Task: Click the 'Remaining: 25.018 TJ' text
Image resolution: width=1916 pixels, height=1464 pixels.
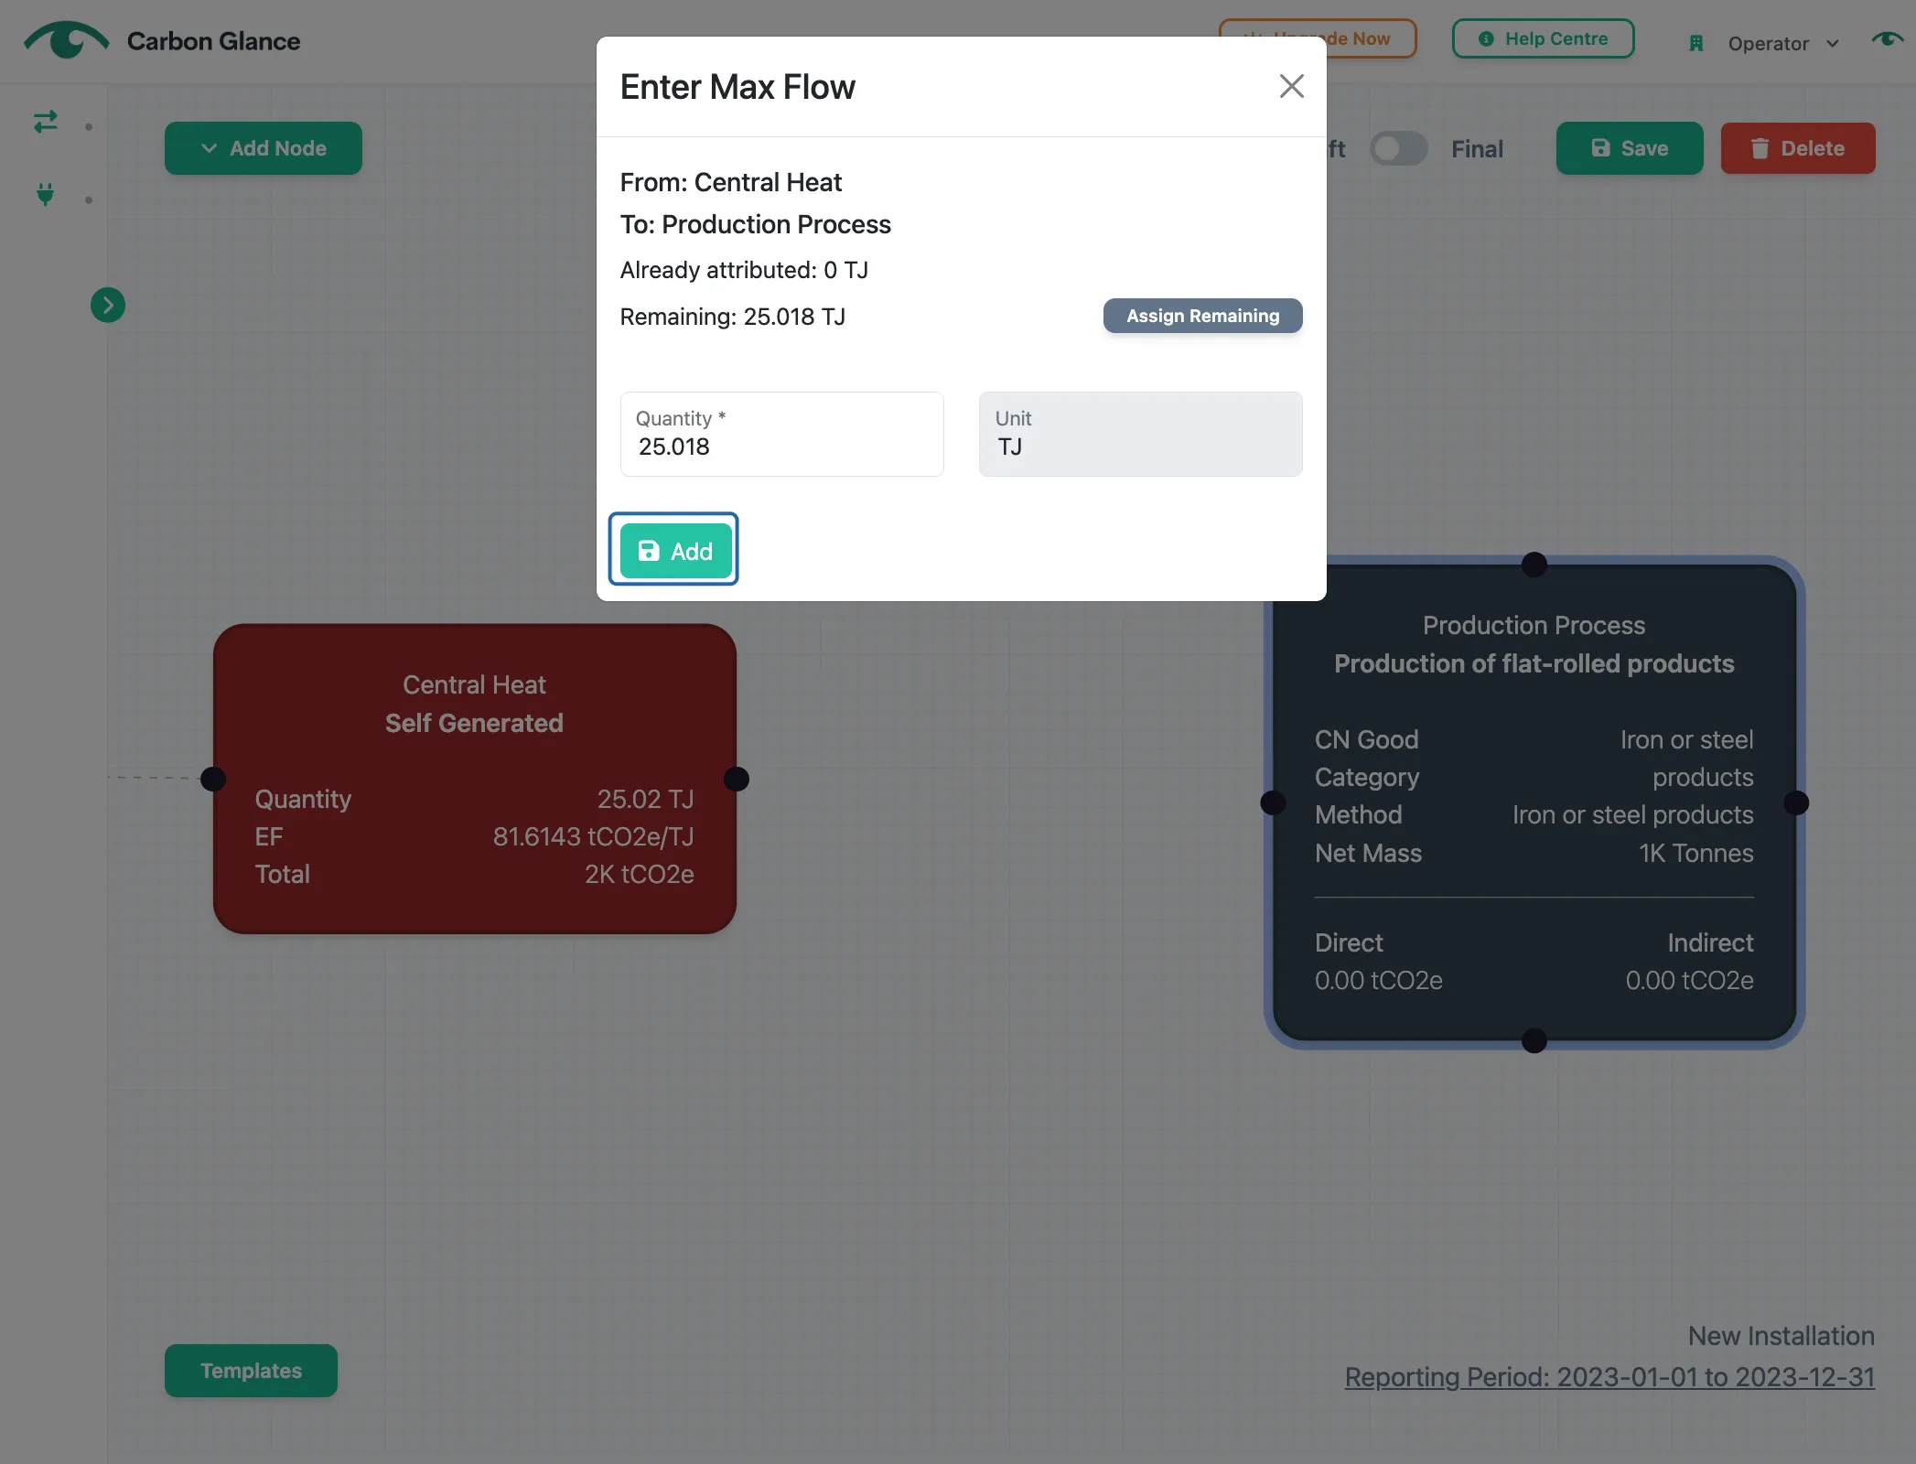Action: [732, 317]
